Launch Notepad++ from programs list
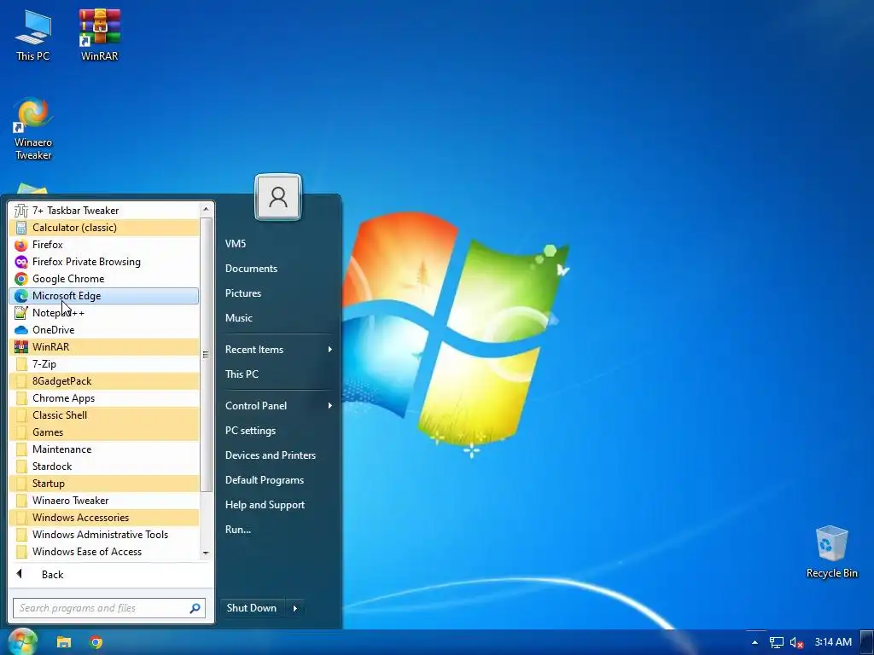The height and width of the screenshot is (655, 874). 104,313
